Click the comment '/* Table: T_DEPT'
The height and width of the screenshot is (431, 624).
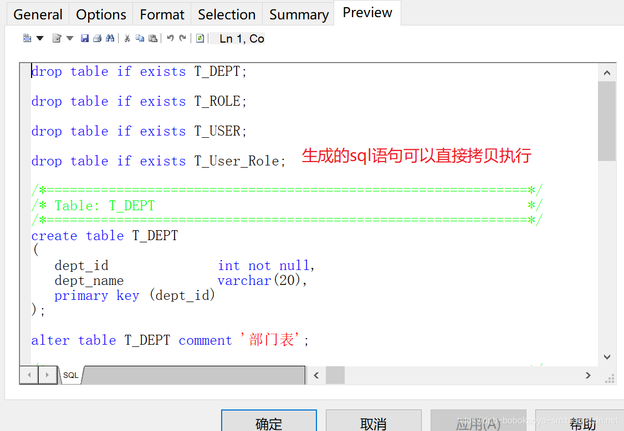pyautogui.click(x=93, y=206)
